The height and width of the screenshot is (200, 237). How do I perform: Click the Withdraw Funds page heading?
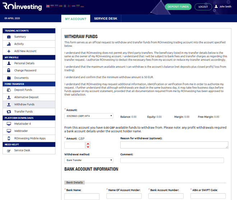(81, 37)
